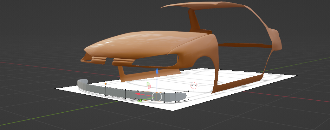
Task: Select the gray bumper curved end piece
Action: 82,84
